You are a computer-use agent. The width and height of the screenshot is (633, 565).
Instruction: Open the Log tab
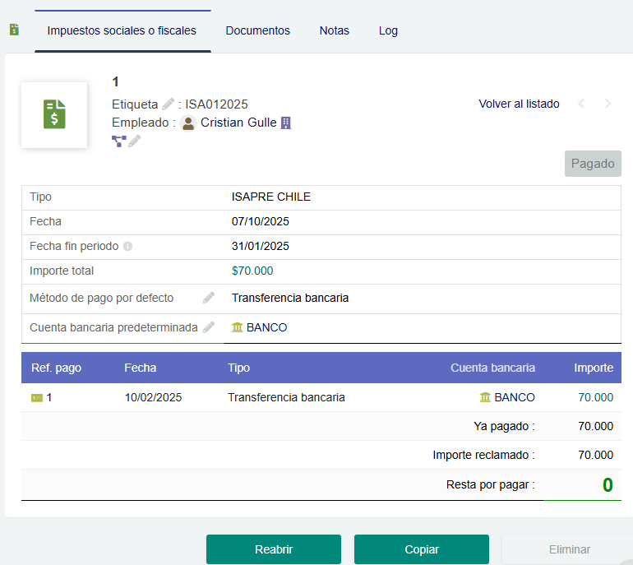click(x=388, y=30)
